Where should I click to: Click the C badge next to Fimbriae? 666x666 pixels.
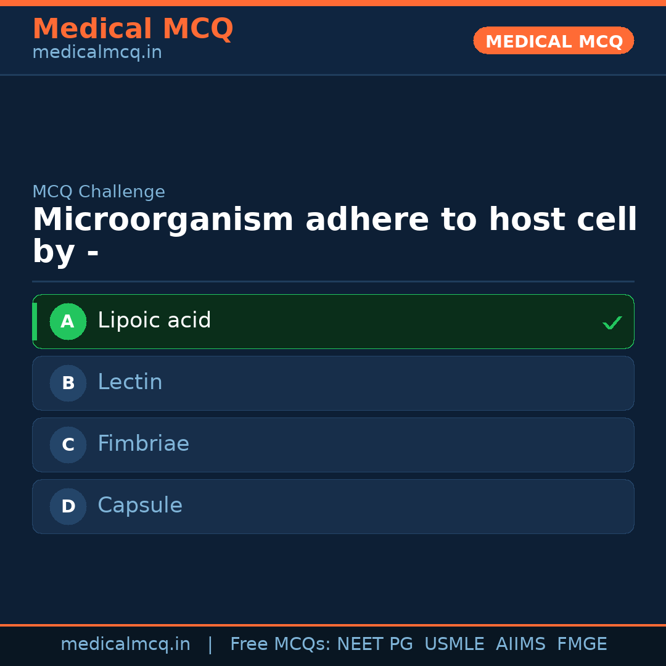(68, 445)
